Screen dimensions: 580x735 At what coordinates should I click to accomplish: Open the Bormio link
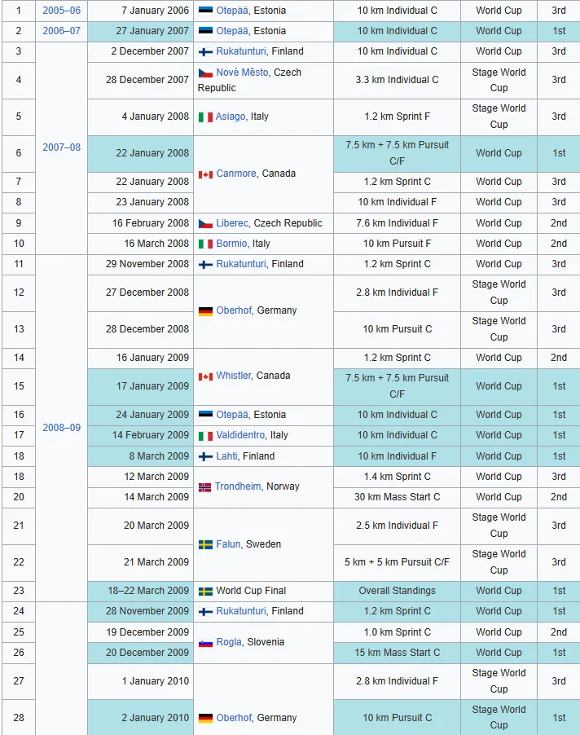coord(231,244)
